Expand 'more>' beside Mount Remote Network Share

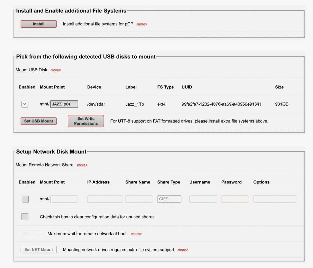pos(82,165)
